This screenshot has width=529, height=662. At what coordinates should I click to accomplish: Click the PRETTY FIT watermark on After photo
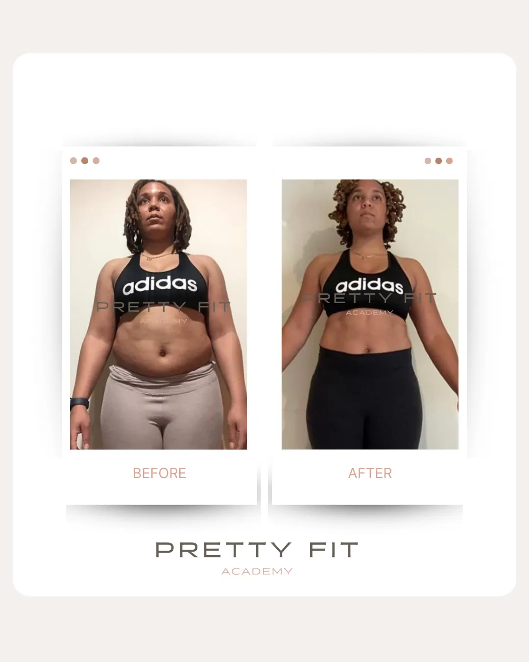point(369,298)
